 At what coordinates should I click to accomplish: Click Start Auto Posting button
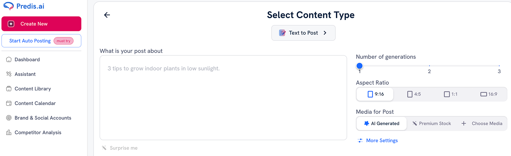pyautogui.click(x=41, y=41)
